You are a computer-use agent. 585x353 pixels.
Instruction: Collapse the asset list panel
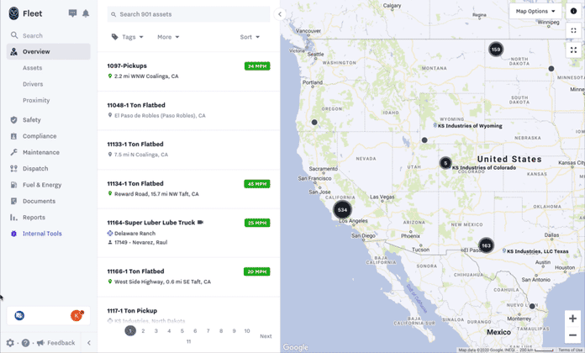280,14
